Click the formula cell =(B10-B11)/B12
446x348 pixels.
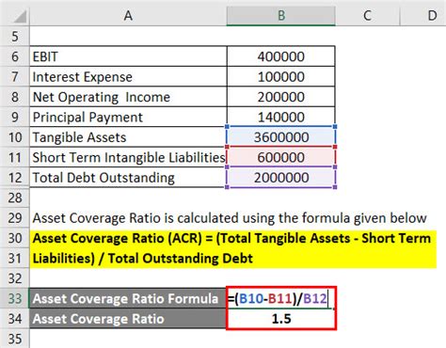click(x=281, y=298)
